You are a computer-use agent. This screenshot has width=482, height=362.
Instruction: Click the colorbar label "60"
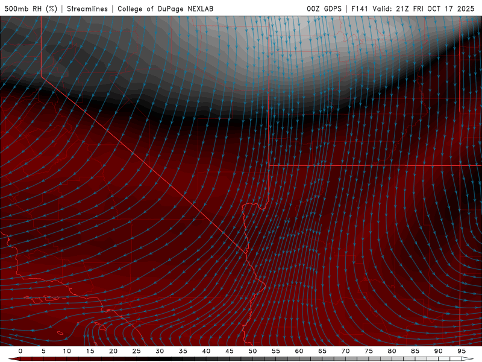[299, 351]
